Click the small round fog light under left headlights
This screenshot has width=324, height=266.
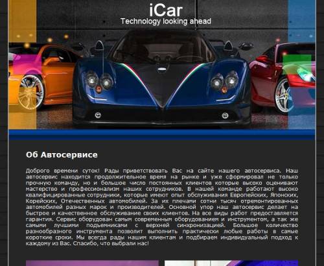[x=98, y=115]
